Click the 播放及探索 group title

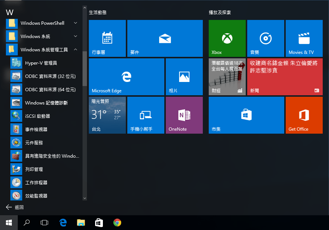click(220, 13)
